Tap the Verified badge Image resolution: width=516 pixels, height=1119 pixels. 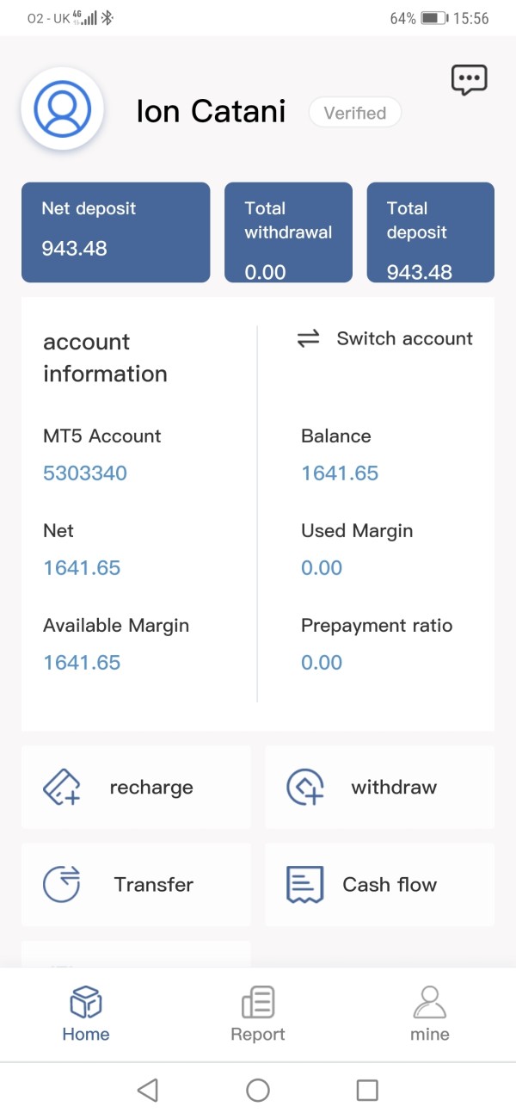click(x=354, y=113)
